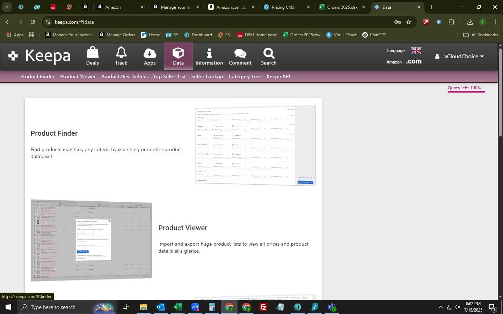Screen dimensions: 503x314
Task: Open the saved passwords key icon
Action: point(398,22)
